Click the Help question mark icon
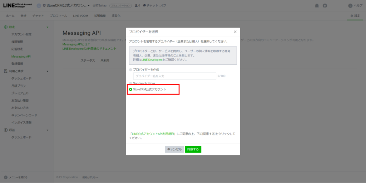 coord(350,6)
